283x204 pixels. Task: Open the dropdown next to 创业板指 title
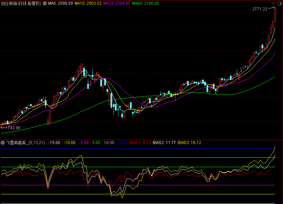45,3
